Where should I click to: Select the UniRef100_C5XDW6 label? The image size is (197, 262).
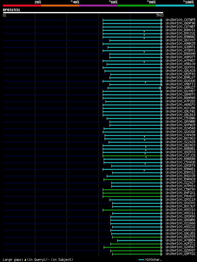click(180, 118)
